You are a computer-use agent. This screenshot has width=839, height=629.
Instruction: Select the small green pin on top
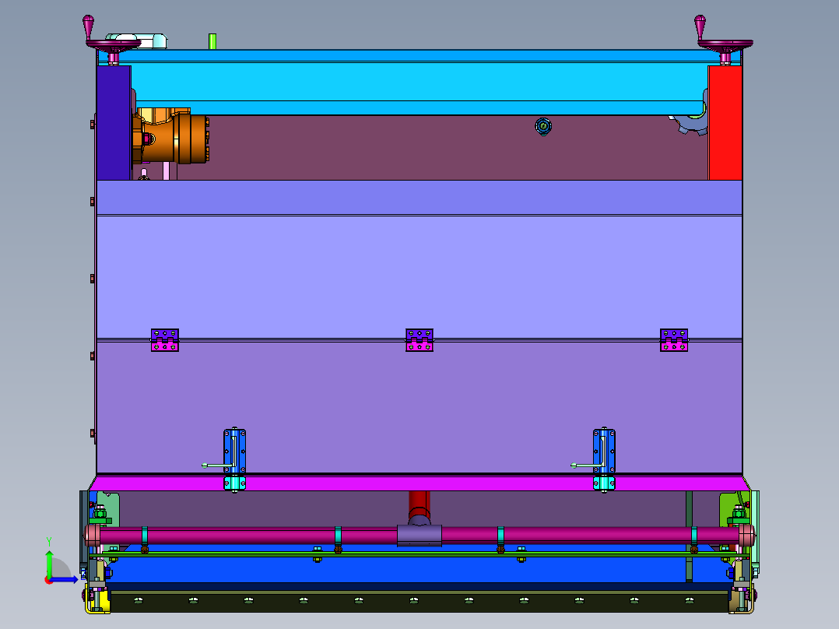pos(212,41)
